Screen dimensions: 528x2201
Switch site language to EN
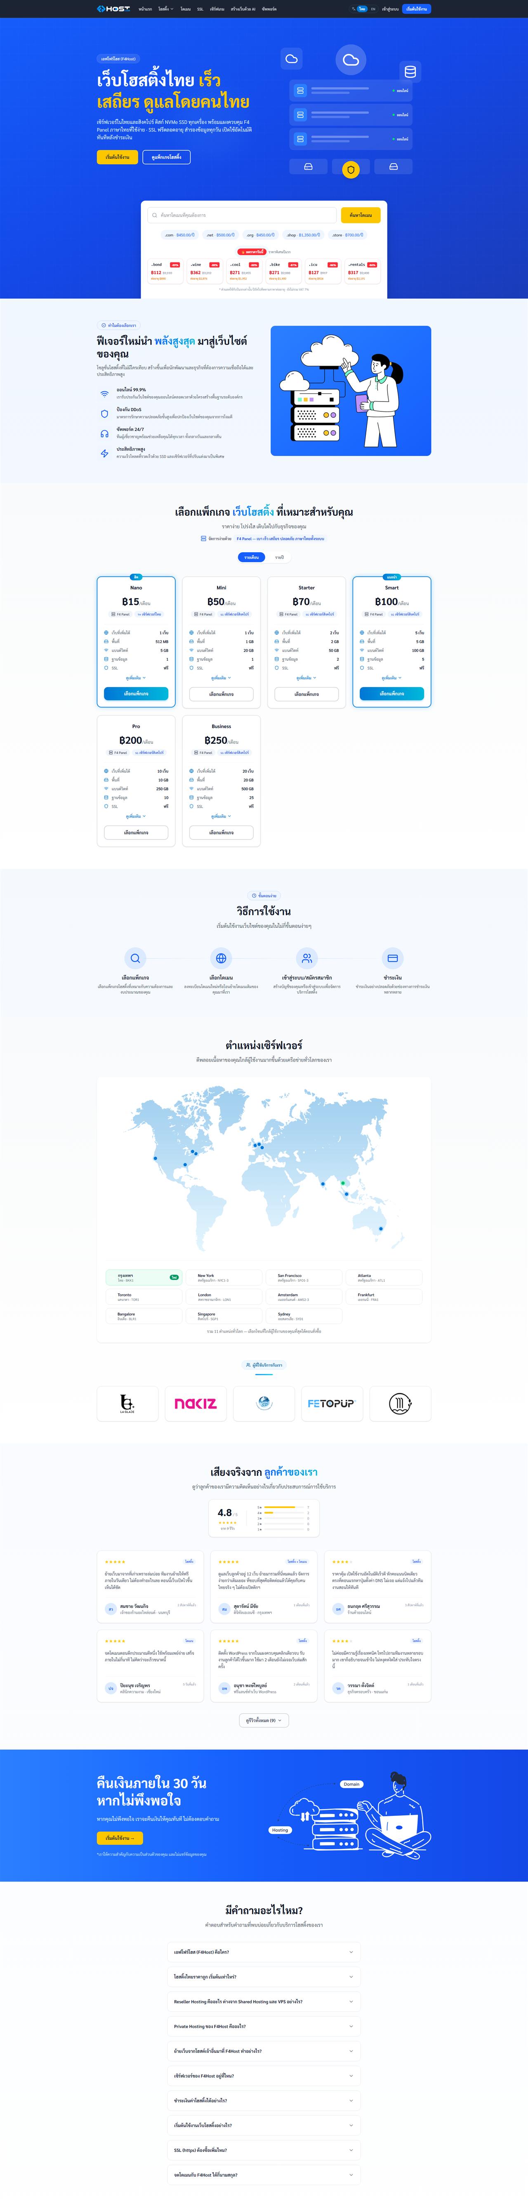point(373,9)
